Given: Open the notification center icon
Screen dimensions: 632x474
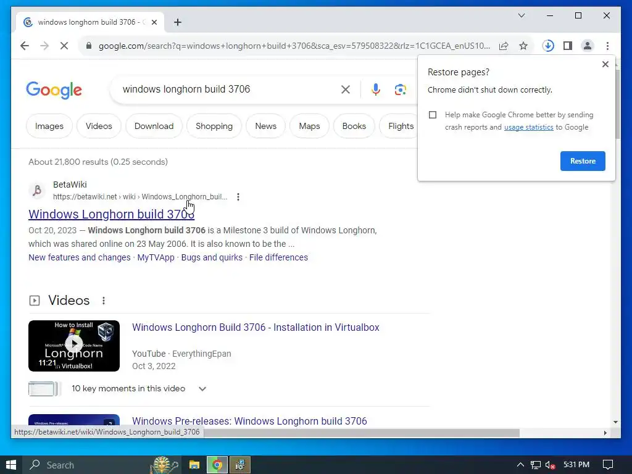Looking at the screenshot, I should point(608,465).
